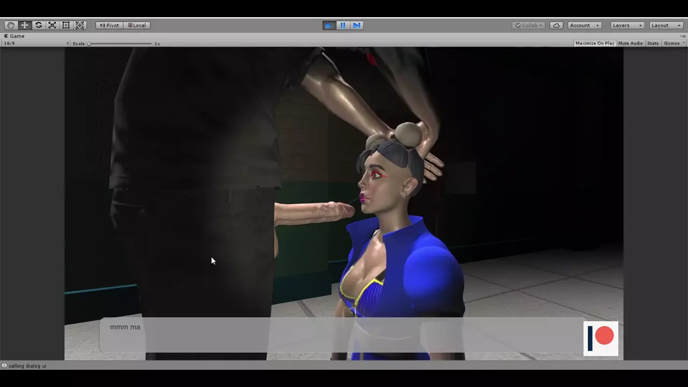Image resolution: width=688 pixels, height=387 pixels.
Task: Toggle Mute Audio
Action: tap(630, 44)
